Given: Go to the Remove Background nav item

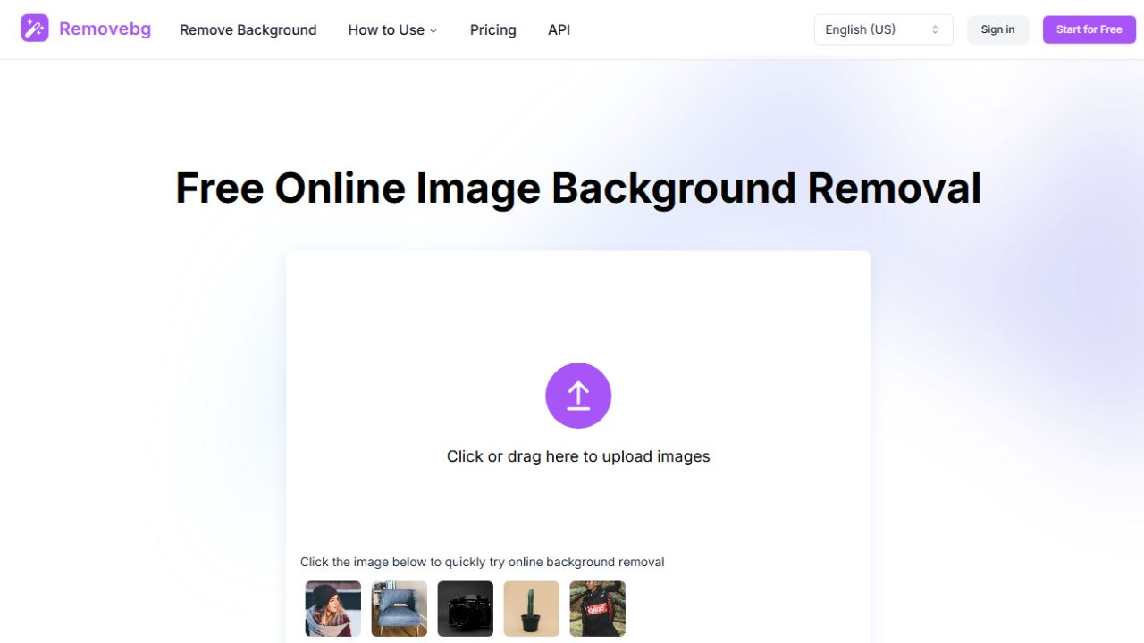Looking at the screenshot, I should pos(248,29).
